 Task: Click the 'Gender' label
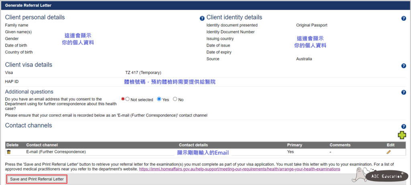[12, 39]
